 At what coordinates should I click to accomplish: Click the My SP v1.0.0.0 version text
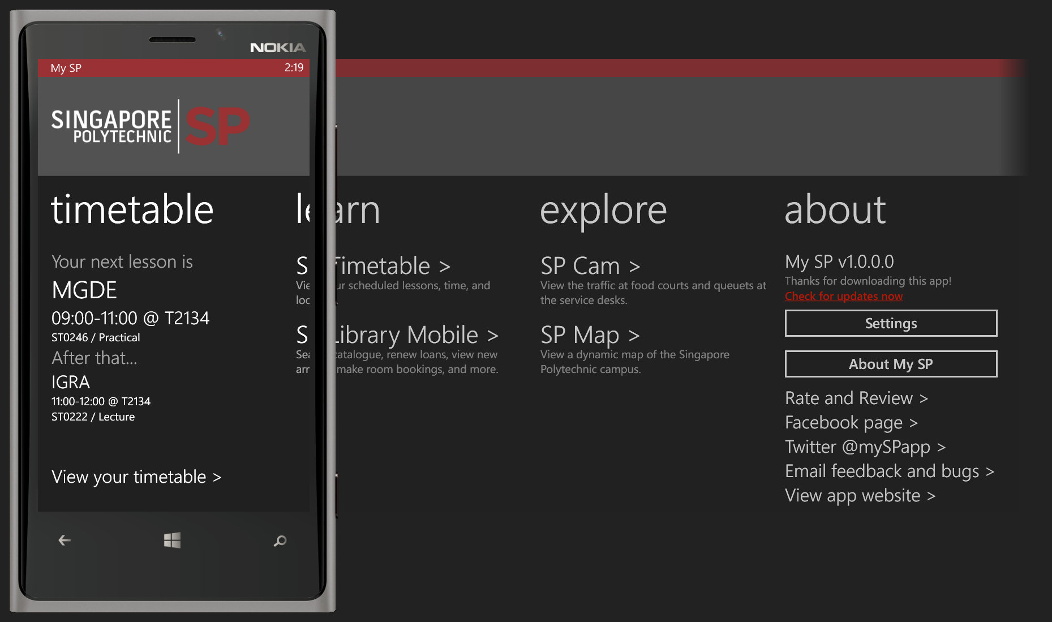point(839,261)
